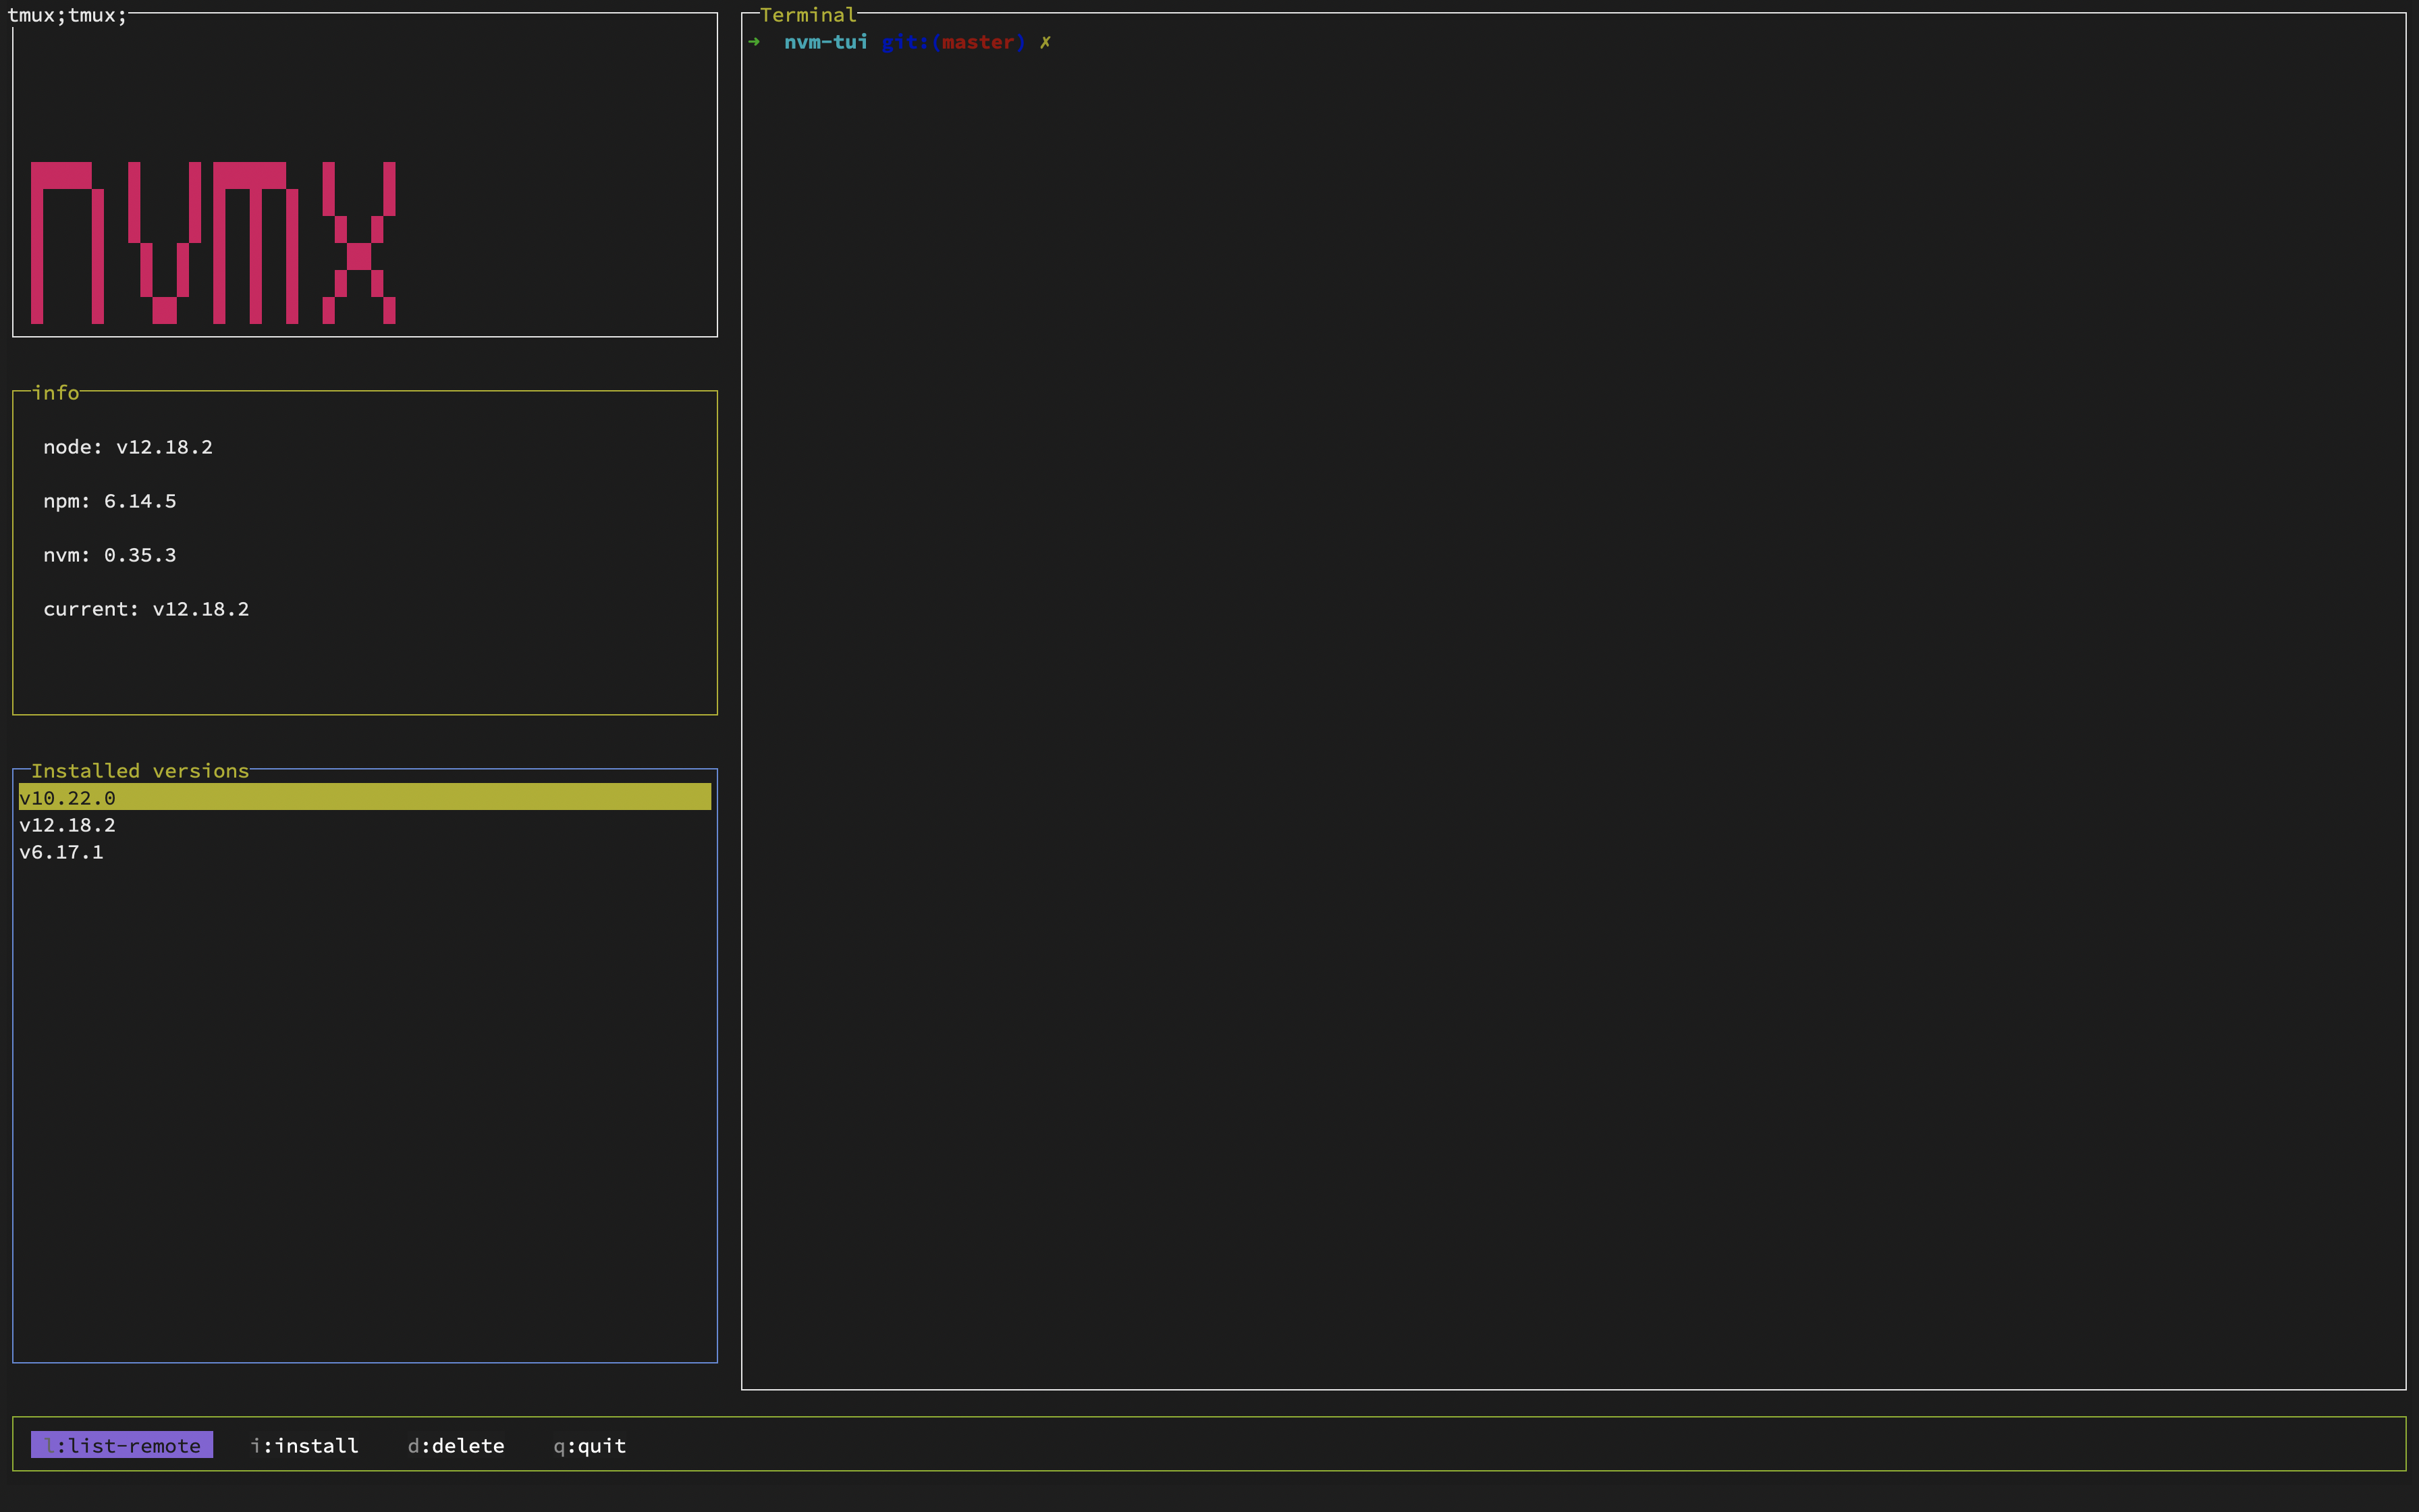Select the highlighted v10.22.0 version entry
This screenshot has width=2419, height=1512.
click(67, 797)
